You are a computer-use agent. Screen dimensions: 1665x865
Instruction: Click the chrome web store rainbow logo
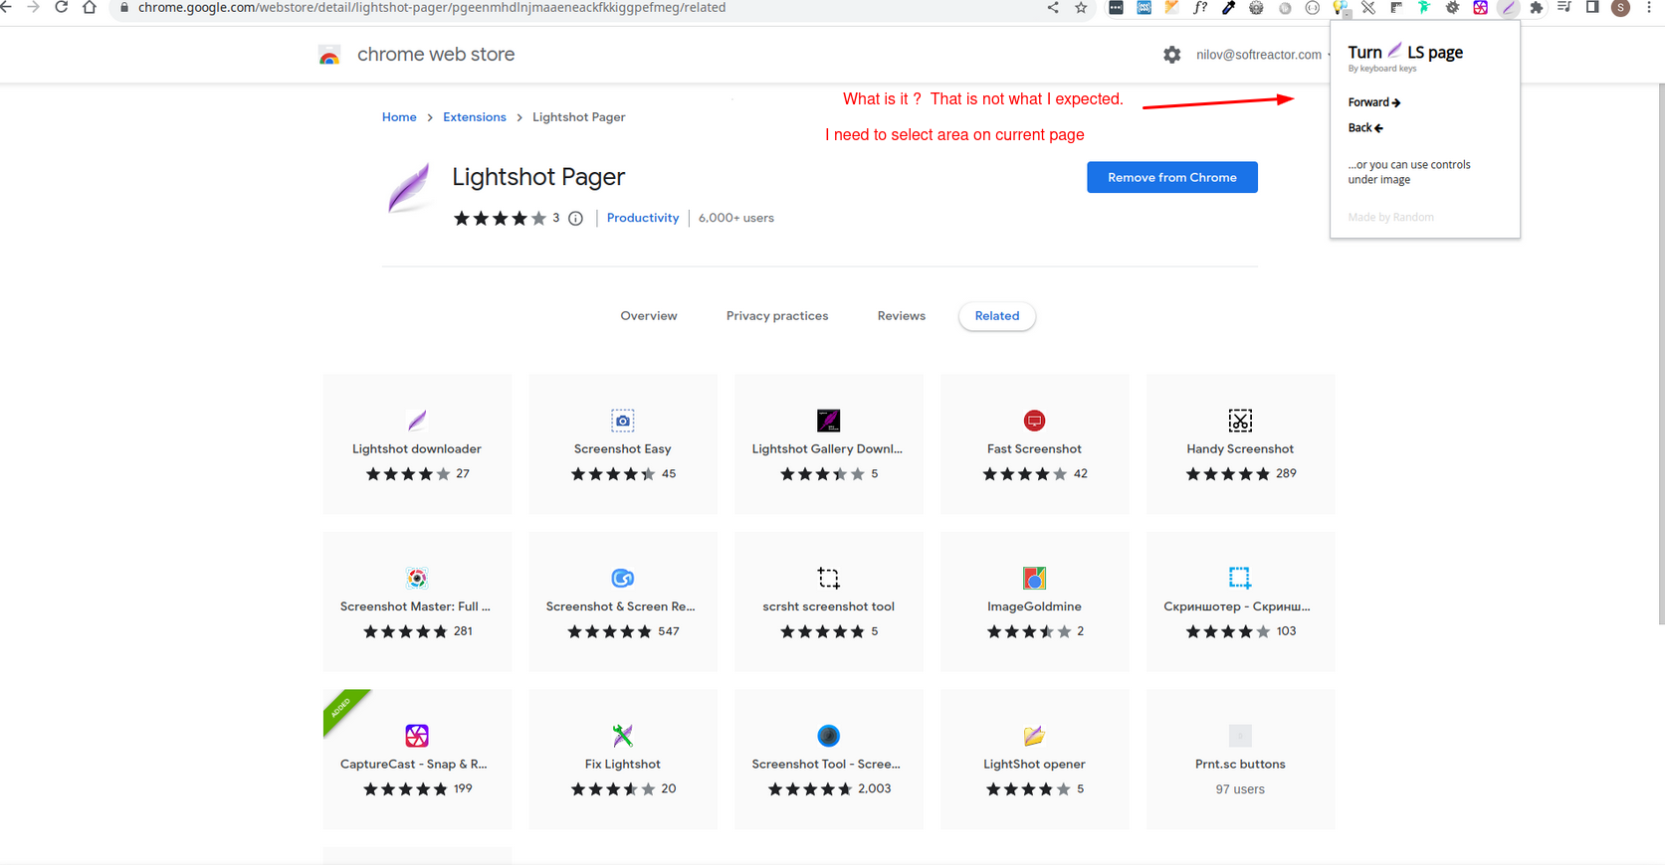(329, 55)
